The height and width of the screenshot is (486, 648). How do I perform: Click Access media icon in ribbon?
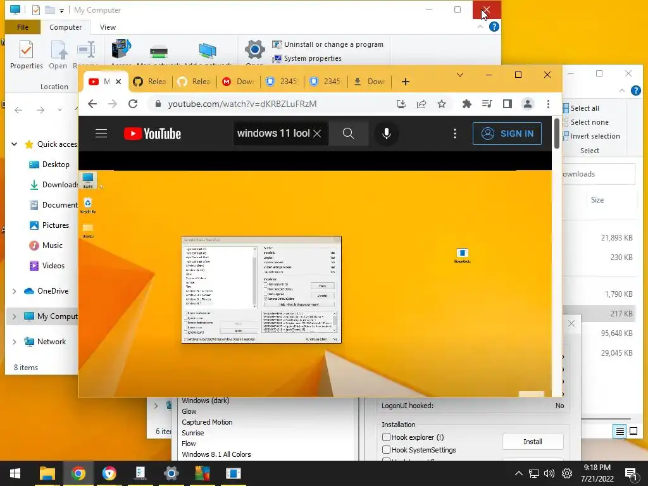(121, 51)
